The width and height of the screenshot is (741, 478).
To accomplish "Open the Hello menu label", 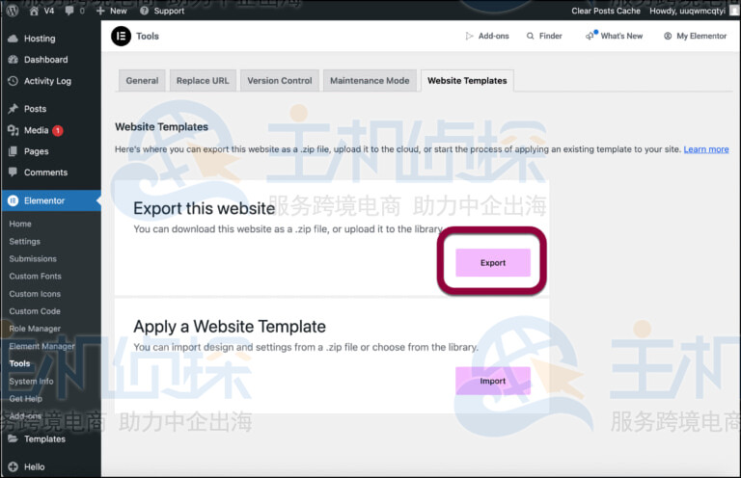I will [35, 466].
